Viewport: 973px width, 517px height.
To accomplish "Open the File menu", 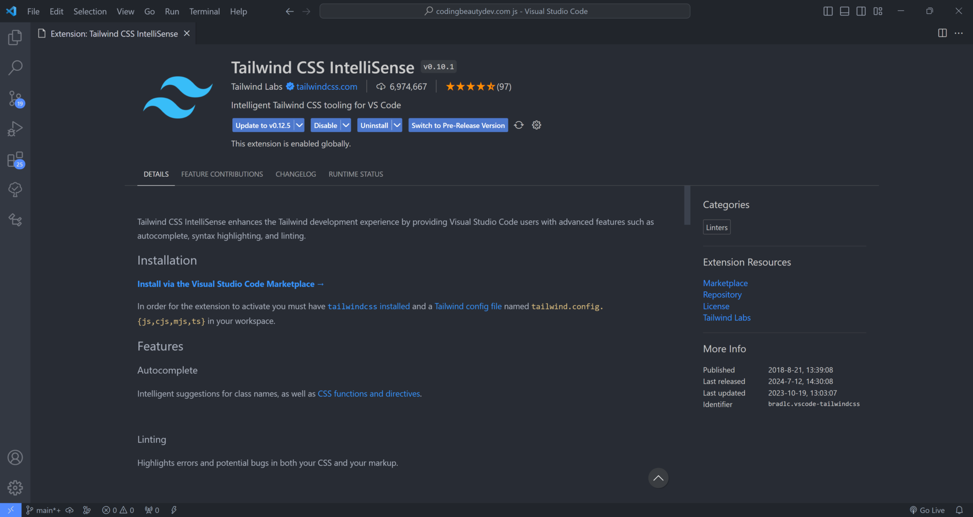I will [x=33, y=11].
